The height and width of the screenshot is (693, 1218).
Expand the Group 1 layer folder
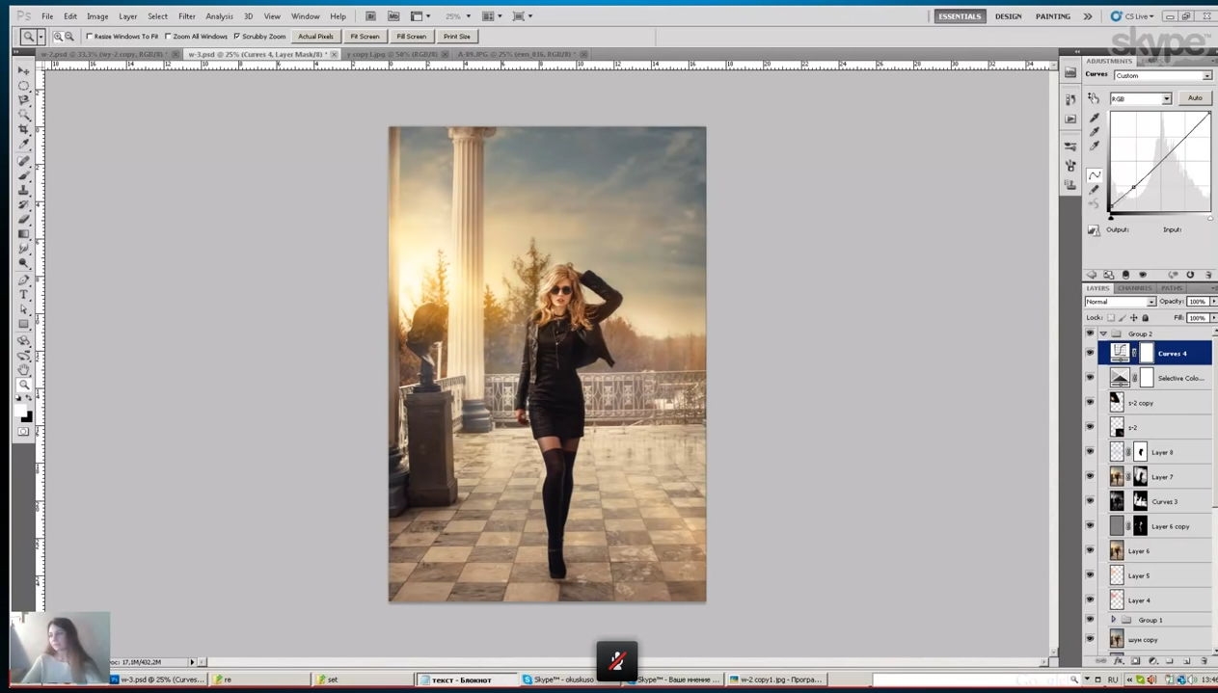(1114, 620)
